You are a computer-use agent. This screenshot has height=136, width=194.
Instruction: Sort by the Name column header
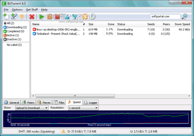coord(56,24)
